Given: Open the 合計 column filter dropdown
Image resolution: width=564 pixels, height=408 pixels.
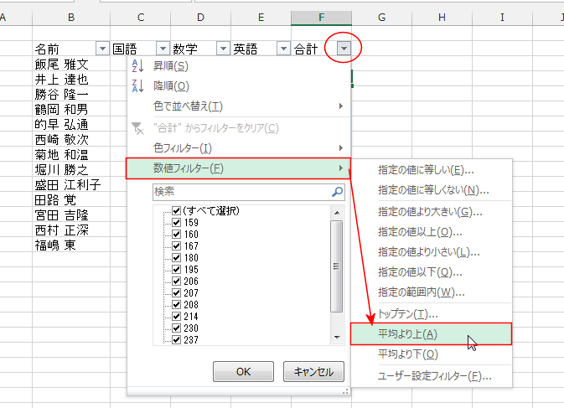Looking at the screenshot, I should tap(344, 48).
